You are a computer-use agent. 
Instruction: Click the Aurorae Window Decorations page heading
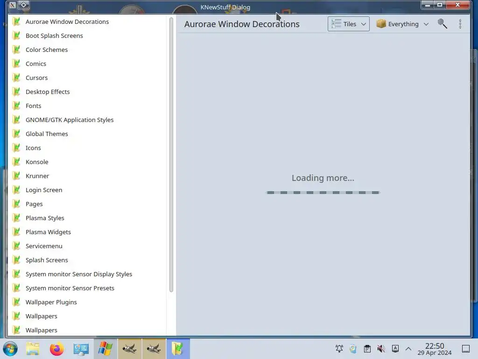[242, 24]
